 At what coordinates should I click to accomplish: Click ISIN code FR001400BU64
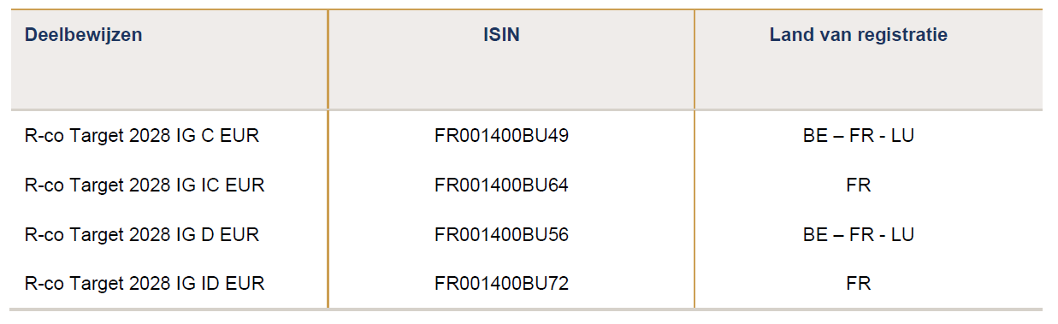[501, 186]
